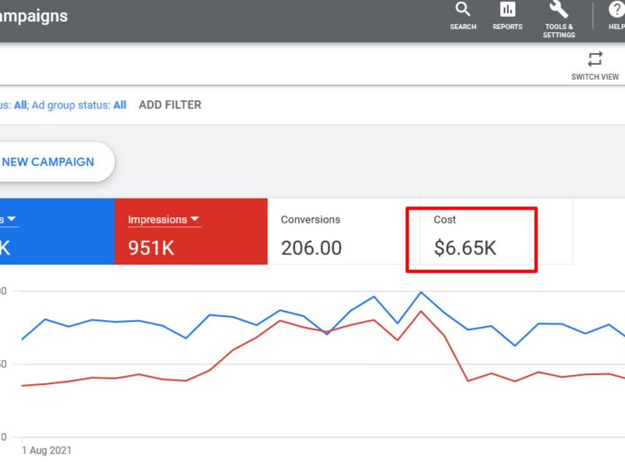Click the Campaigns page title
Screen dimensions: 625x468
[x=34, y=16]
